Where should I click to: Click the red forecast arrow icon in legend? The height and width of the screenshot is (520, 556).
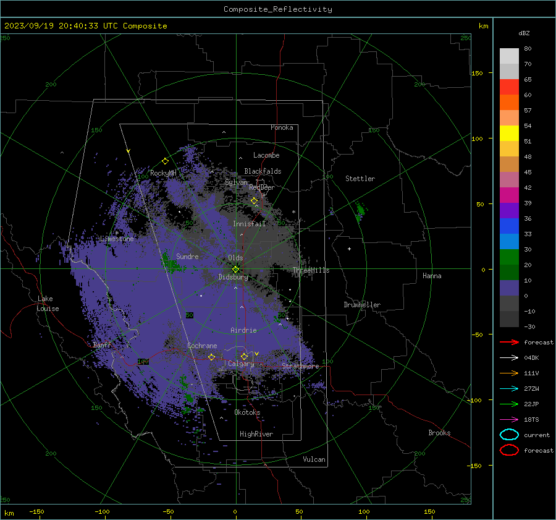tap(509, 342)
